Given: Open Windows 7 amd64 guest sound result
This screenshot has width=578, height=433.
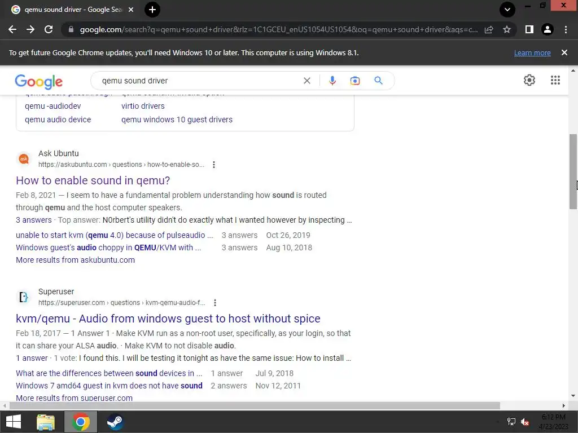Looking at the screenshot, I should tap(109, 386).
